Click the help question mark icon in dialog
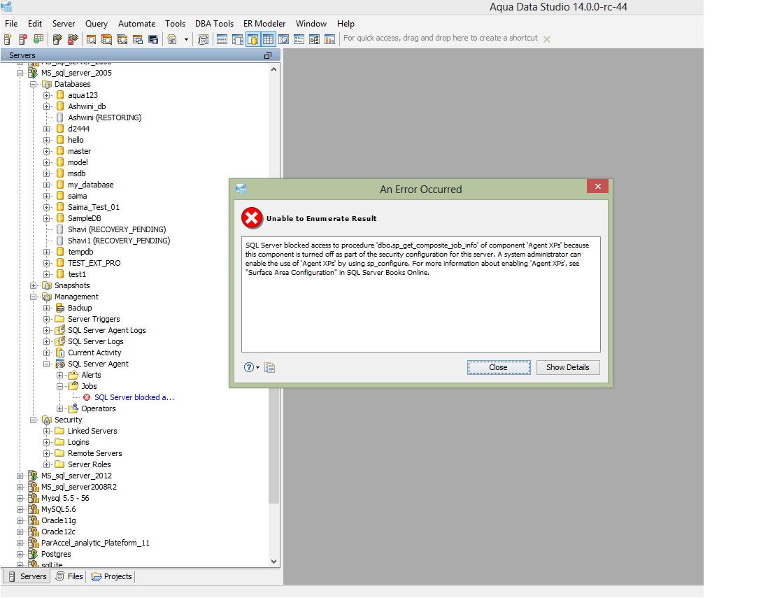775x598 pixels. (248, 367)
